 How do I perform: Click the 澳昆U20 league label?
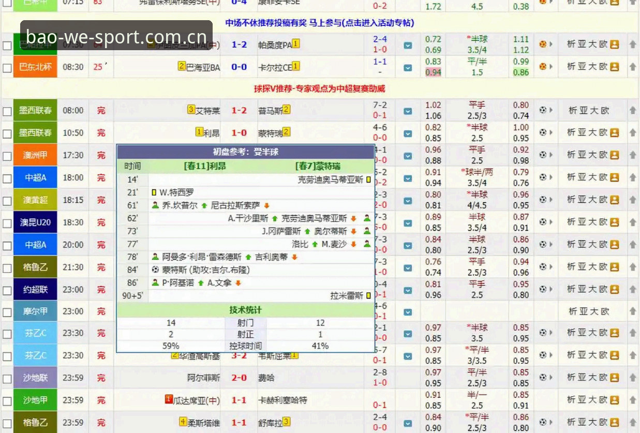tap(35, 222)
